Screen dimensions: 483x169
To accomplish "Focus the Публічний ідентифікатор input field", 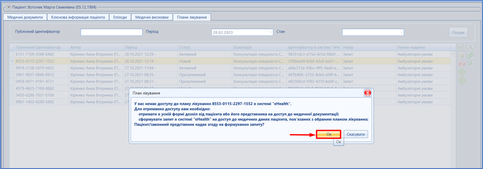I will click(x=112, y=32).
